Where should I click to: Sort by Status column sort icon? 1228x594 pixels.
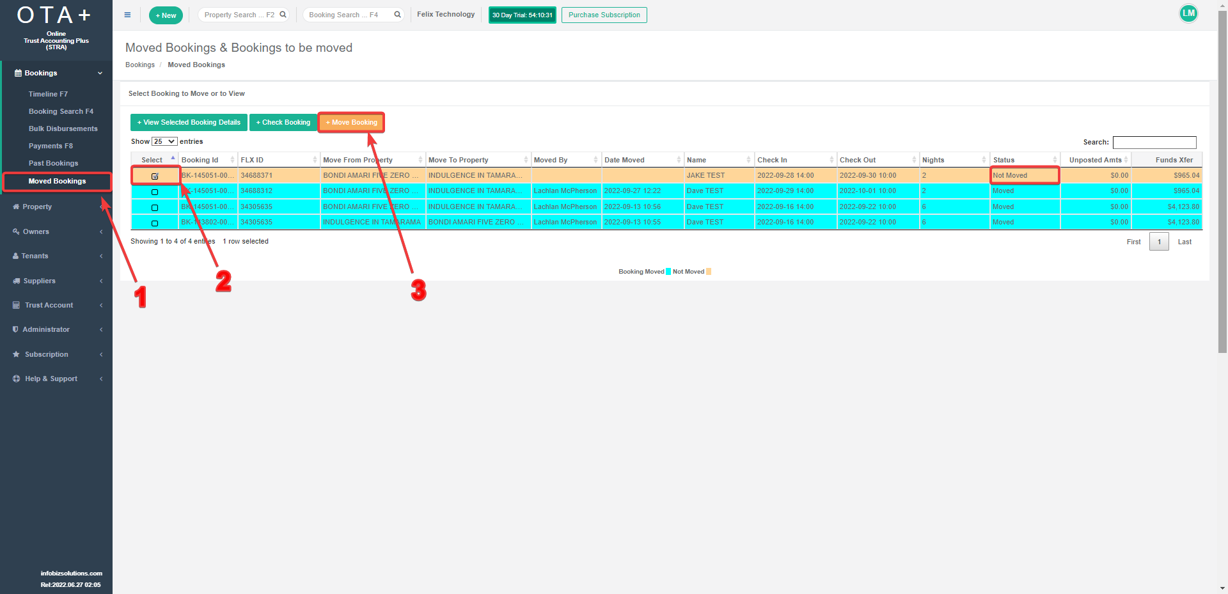[1055, 160]
